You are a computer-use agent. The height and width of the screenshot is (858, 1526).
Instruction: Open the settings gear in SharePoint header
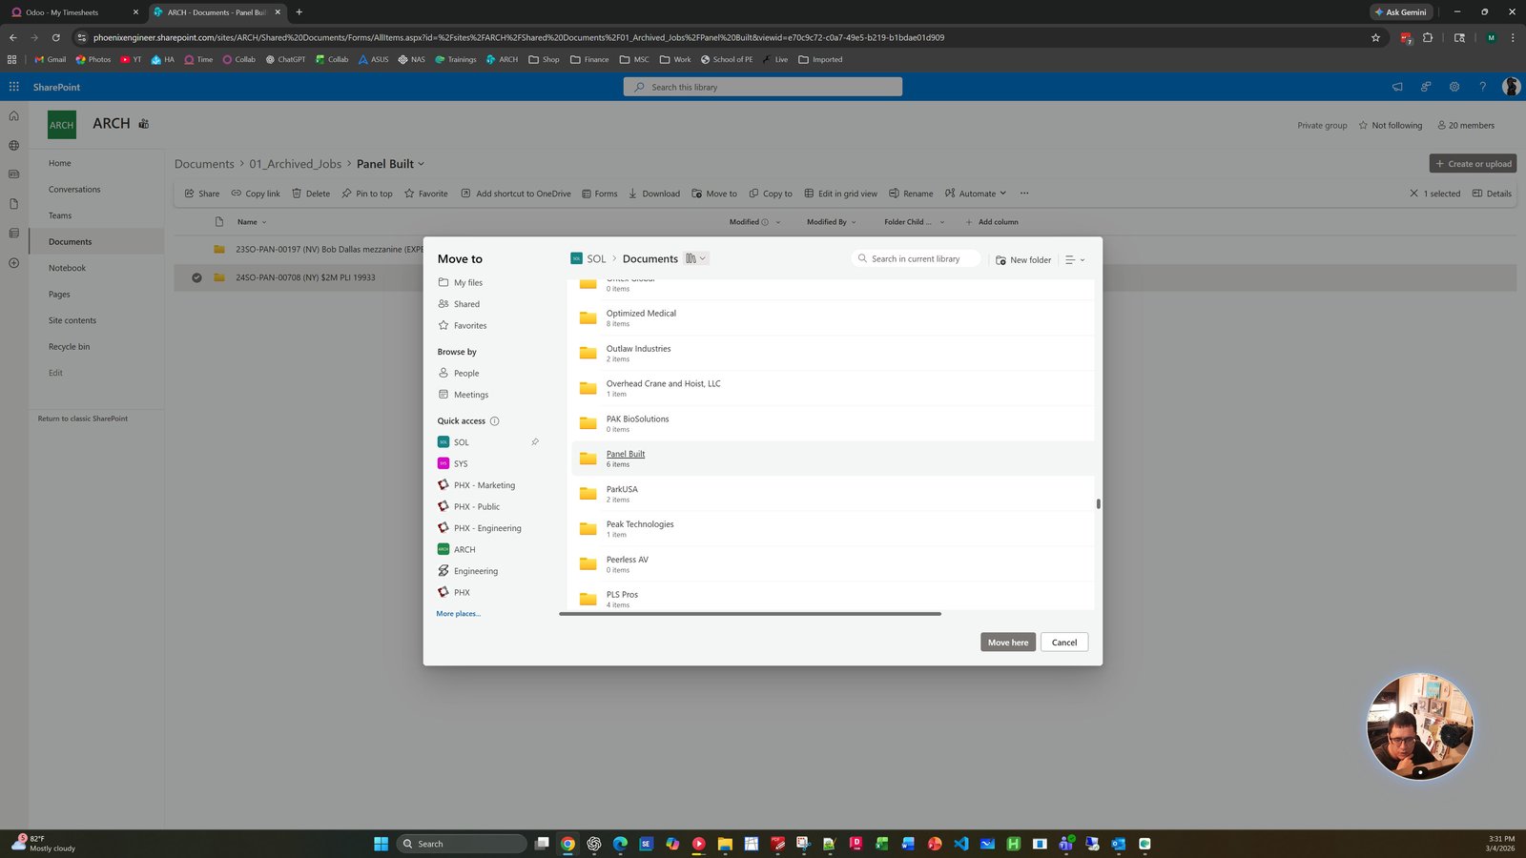pos(1454,87)
